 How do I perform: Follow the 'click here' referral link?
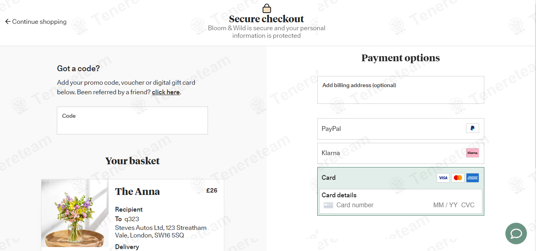(x=166, y=92)
